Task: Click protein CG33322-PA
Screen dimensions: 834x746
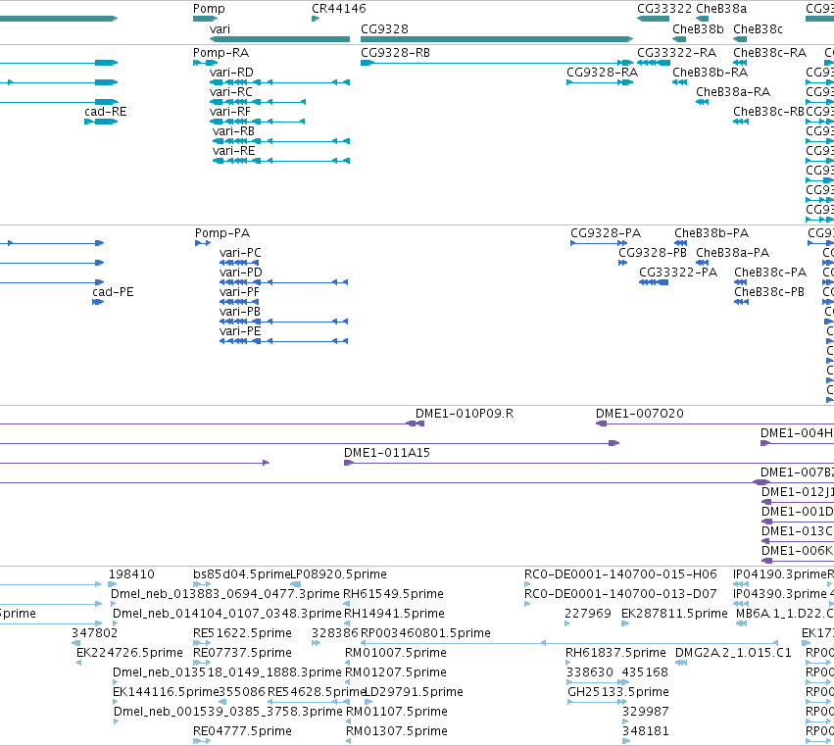Action: click(678, 273)
